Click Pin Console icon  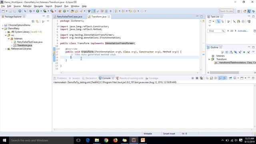tap(230, 78)
